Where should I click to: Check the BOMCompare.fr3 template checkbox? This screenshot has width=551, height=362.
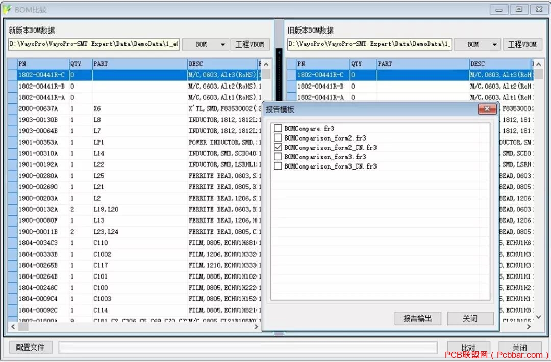coord(278,128)
